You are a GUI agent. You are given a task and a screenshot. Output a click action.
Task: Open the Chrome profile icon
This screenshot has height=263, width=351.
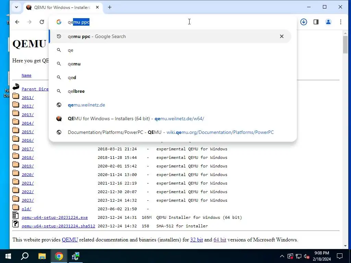click(328, 22)
